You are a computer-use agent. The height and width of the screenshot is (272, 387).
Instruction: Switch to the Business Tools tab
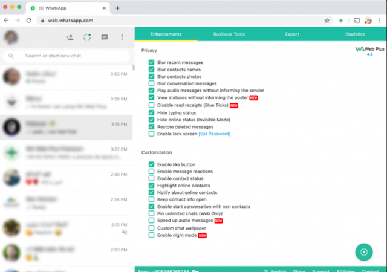tap(229, 34)
